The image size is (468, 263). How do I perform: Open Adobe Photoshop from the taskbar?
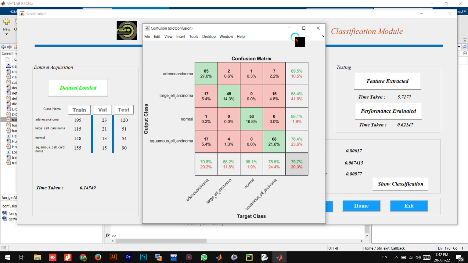[143, 257]
